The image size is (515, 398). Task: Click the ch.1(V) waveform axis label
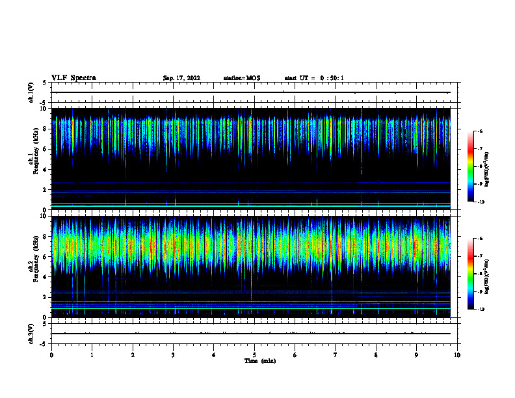coord(31,92)
